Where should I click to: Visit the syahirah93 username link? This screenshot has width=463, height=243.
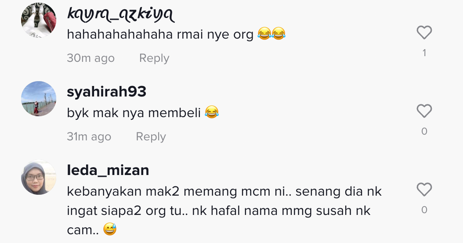[x=106, y=92]
